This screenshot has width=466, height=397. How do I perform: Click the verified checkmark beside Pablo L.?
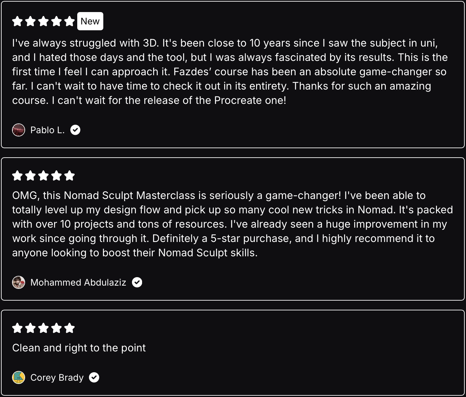pyautogui.click(x=75, y=130)
